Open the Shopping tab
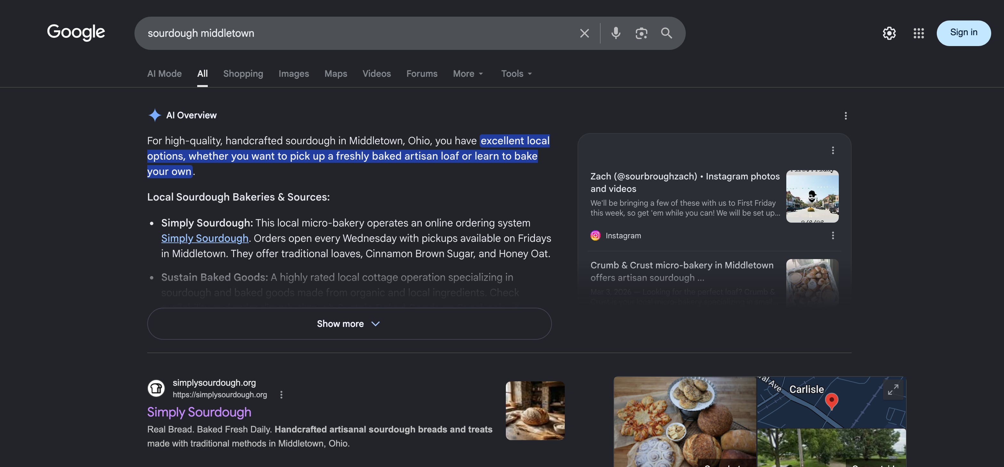This screenshot has height=467, width=1004. point(243,74)
